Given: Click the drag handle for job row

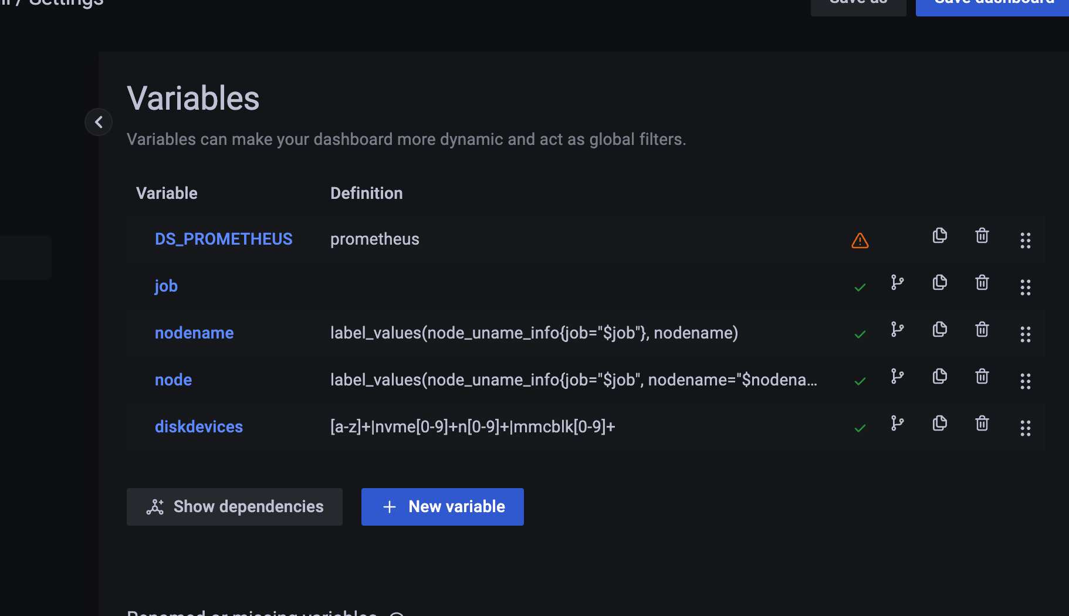Looking at the screenshot, I should 1025,287.
